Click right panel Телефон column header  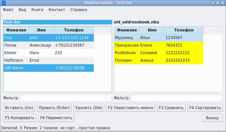point(184,30)
